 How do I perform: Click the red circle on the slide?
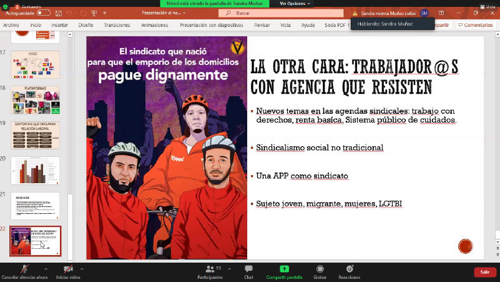[x=465, y=246]
